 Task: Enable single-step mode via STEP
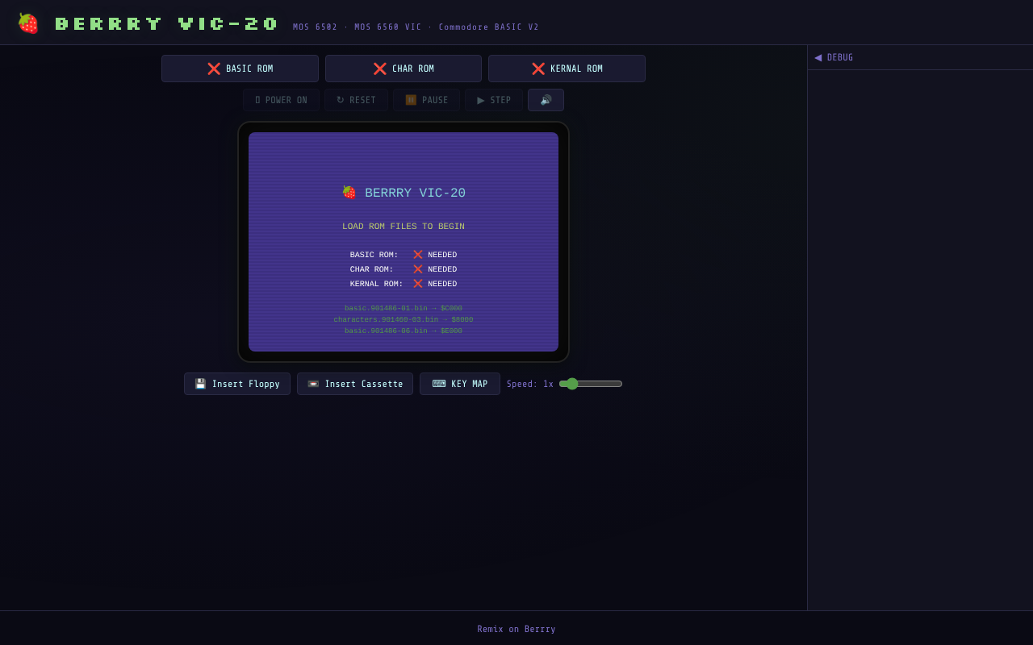coord(493,99)
